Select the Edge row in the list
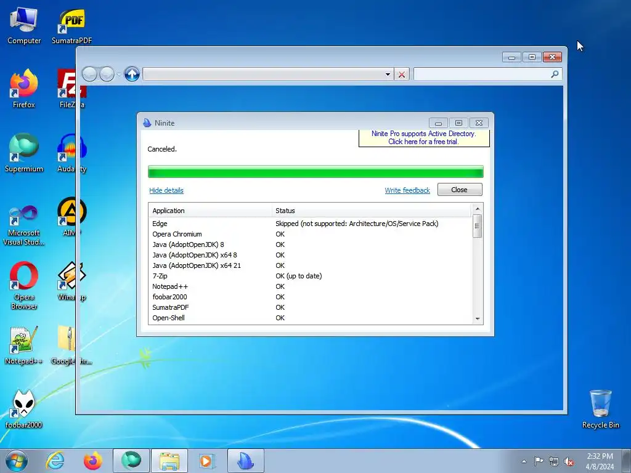Image resolution: width=631 pixels, height=473 pixels. [310, 224]
